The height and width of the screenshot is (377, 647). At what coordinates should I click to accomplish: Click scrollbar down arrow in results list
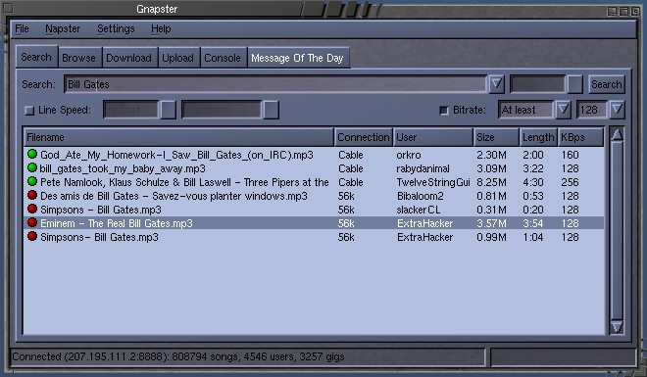tap(617, 327)
